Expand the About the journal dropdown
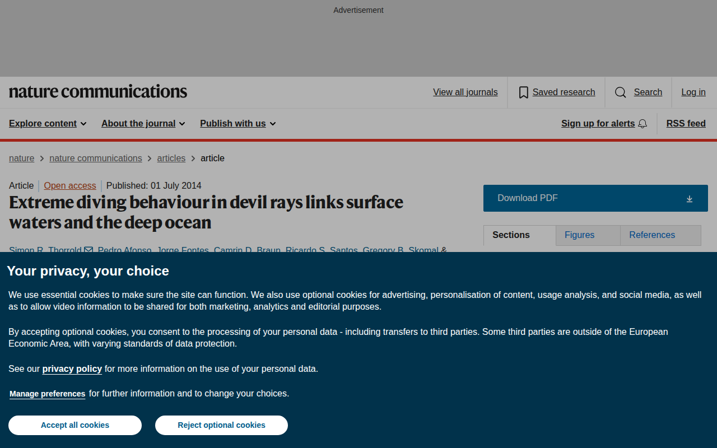 pyautogui.click(x=143, y=124)
